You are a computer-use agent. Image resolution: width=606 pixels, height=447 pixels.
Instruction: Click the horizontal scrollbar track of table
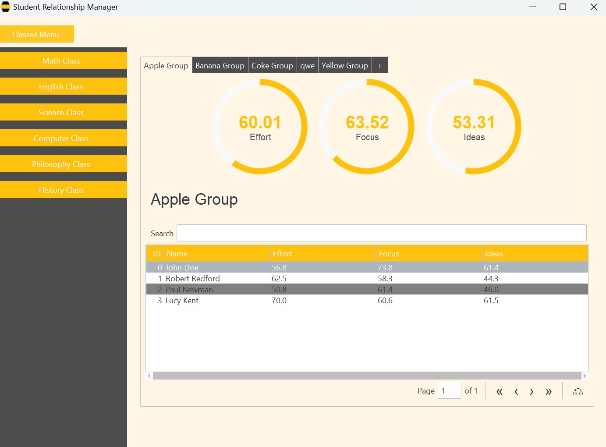[367, 376]
